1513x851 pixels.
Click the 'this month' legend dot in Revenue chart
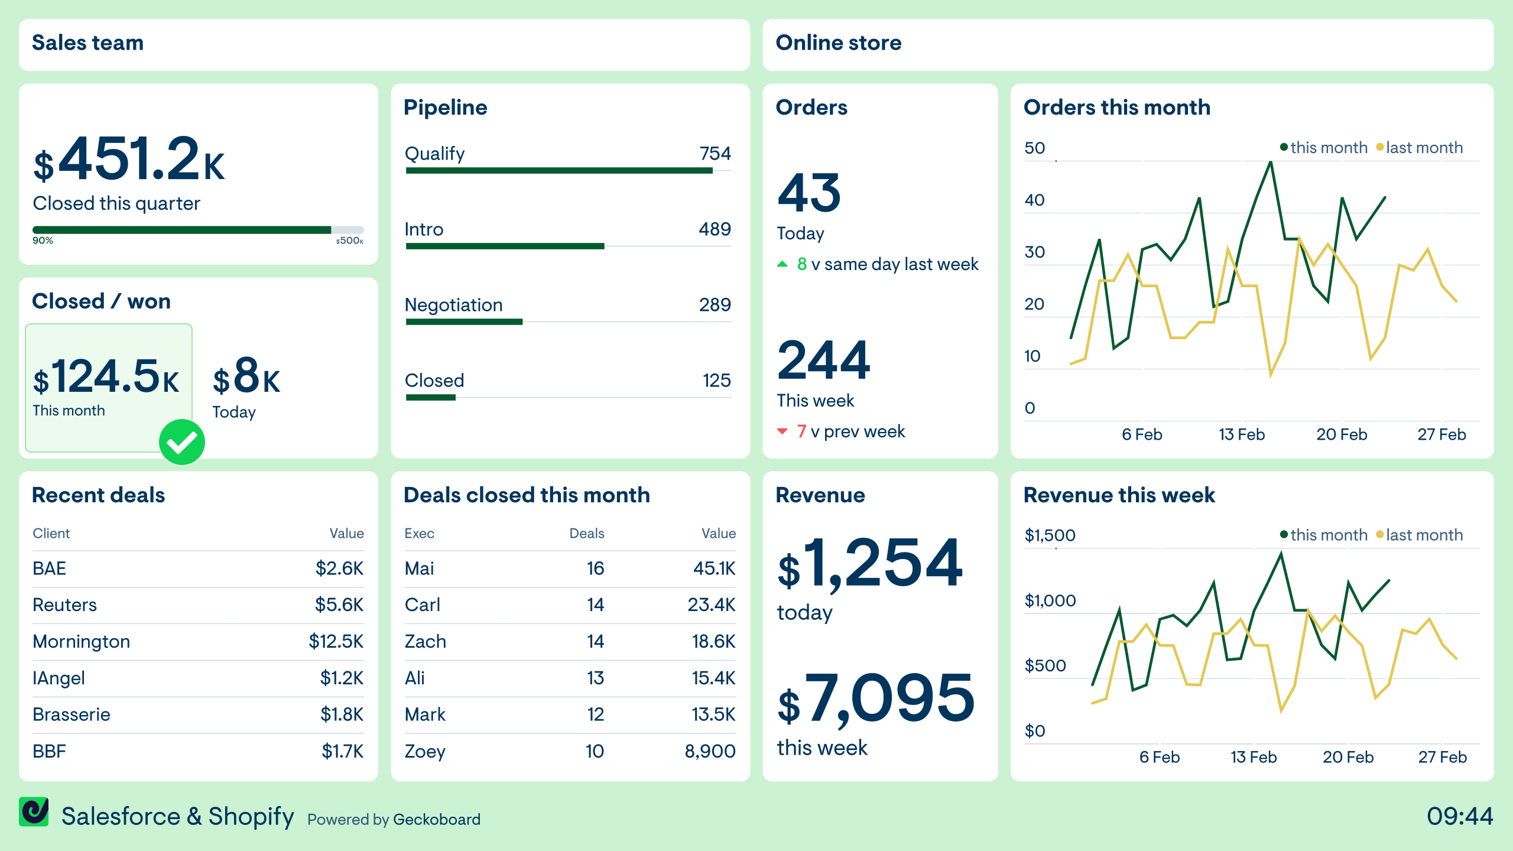[1284, 535]
